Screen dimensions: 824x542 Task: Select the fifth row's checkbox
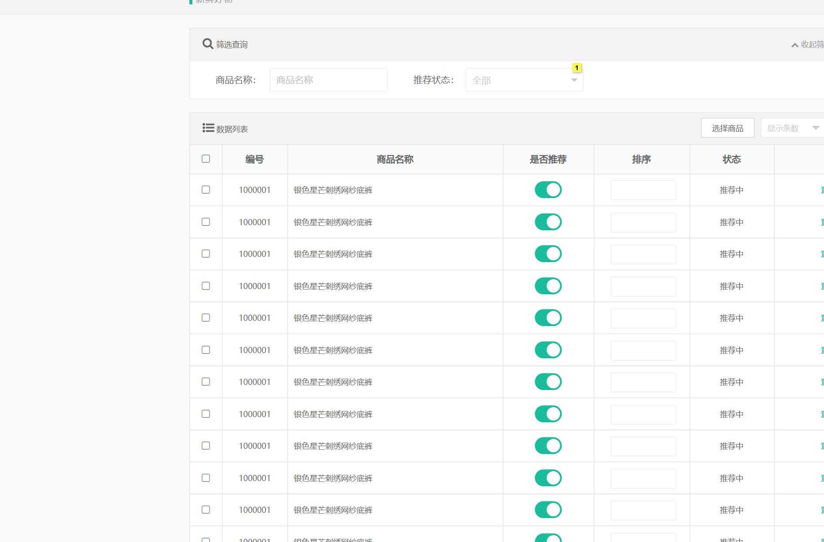pyautogui.click(x=206, y=318)
